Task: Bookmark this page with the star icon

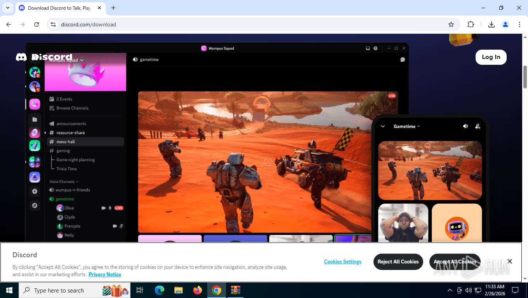Action: tap(451, 24)
